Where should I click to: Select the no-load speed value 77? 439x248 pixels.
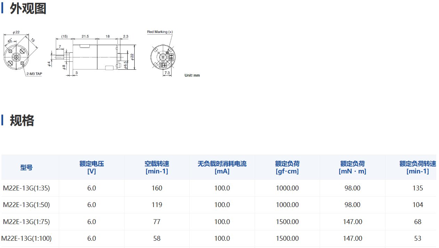click(x=157, y=222)
